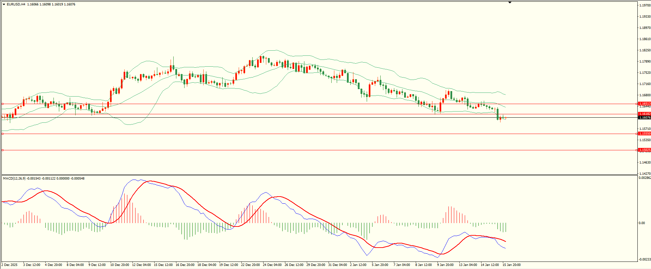
Task: Click the red 1.15025 price label
Action: (645, 150)
